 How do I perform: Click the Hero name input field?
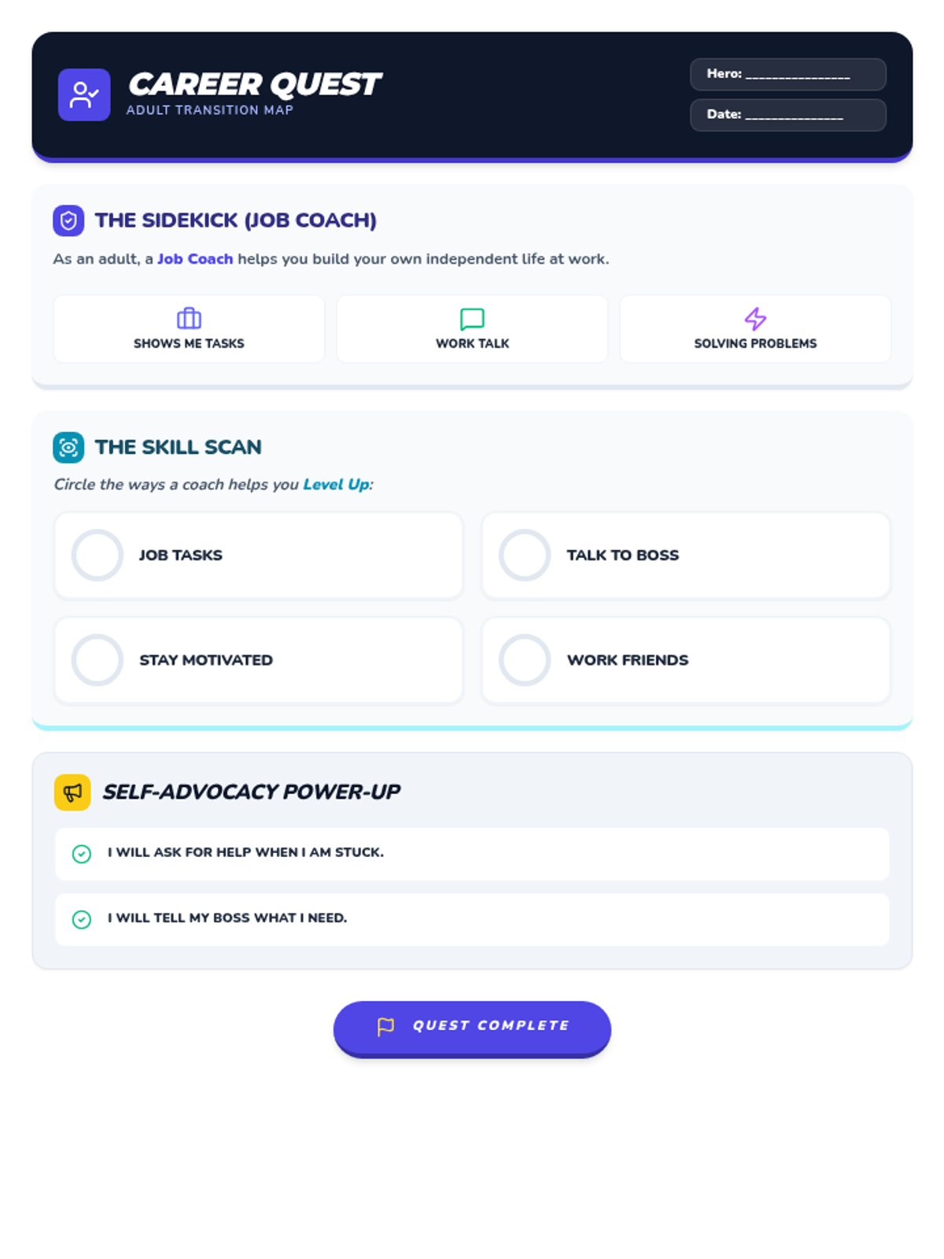pos(788,74)
